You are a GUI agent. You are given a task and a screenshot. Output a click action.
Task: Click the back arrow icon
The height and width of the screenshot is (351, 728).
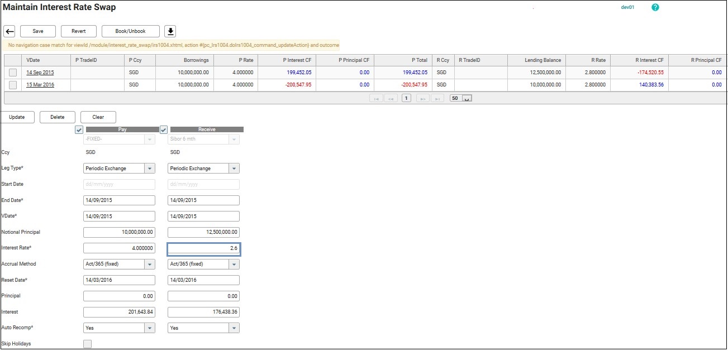tap(9, 31)
